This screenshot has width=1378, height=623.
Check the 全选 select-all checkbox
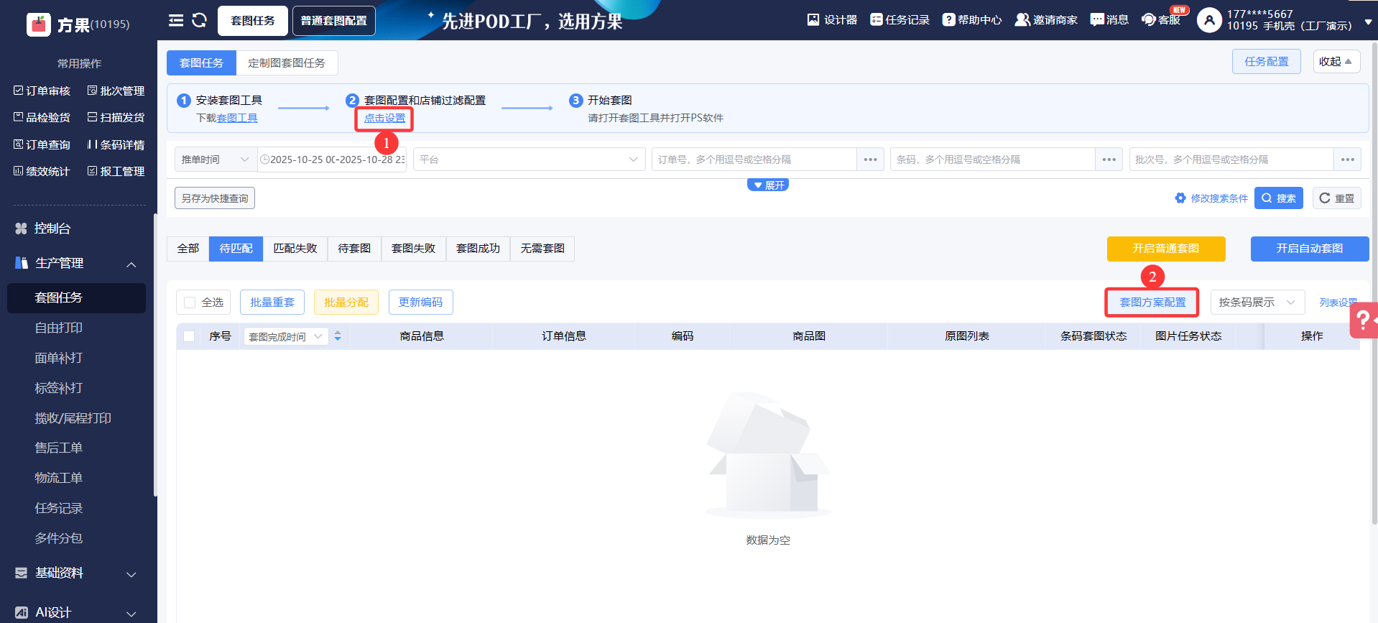(190, 303)
